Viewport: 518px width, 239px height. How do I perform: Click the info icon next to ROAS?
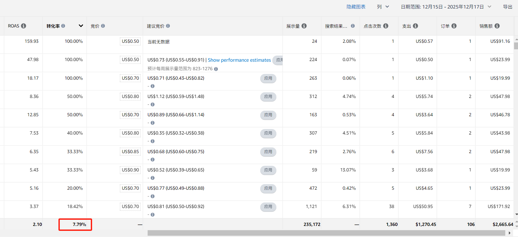[24, 26]
